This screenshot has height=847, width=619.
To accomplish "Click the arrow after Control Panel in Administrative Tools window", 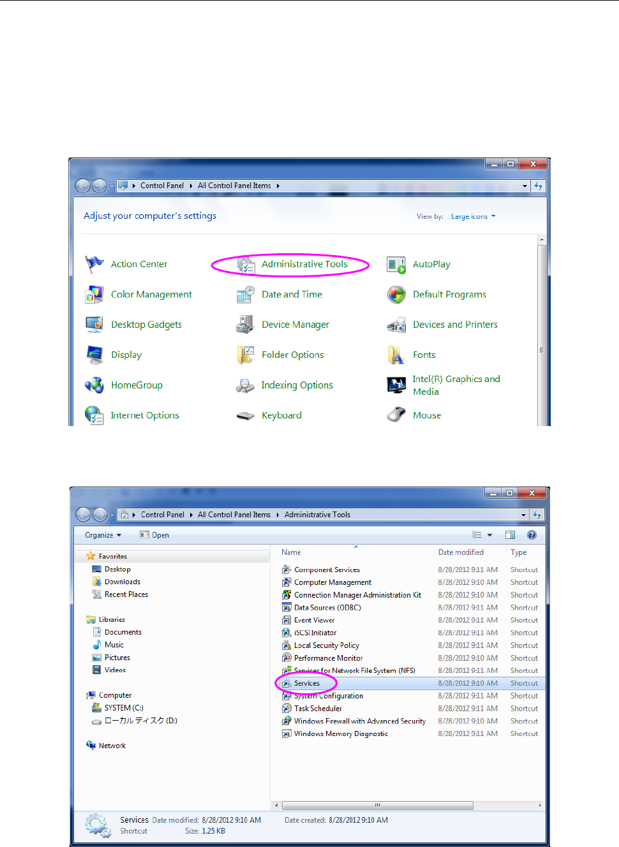I will click(x=191, y=515).
